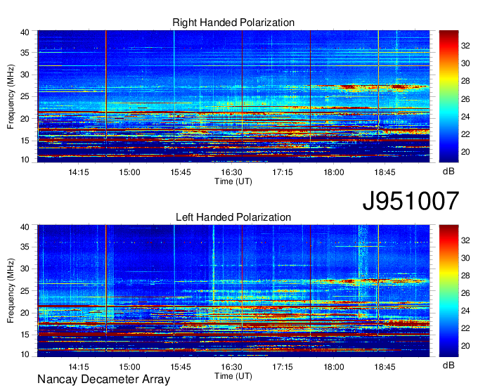Click the 15 frequency tick on Right Handed plot
The height and width of the screenshot is (388, 478).
click(x=25, y=141)
